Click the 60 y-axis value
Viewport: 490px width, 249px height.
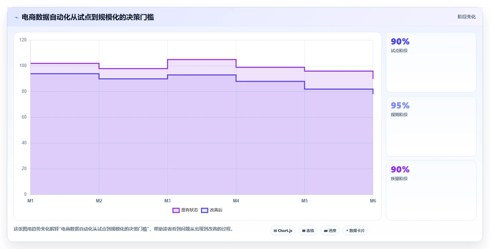coord(24,117)
